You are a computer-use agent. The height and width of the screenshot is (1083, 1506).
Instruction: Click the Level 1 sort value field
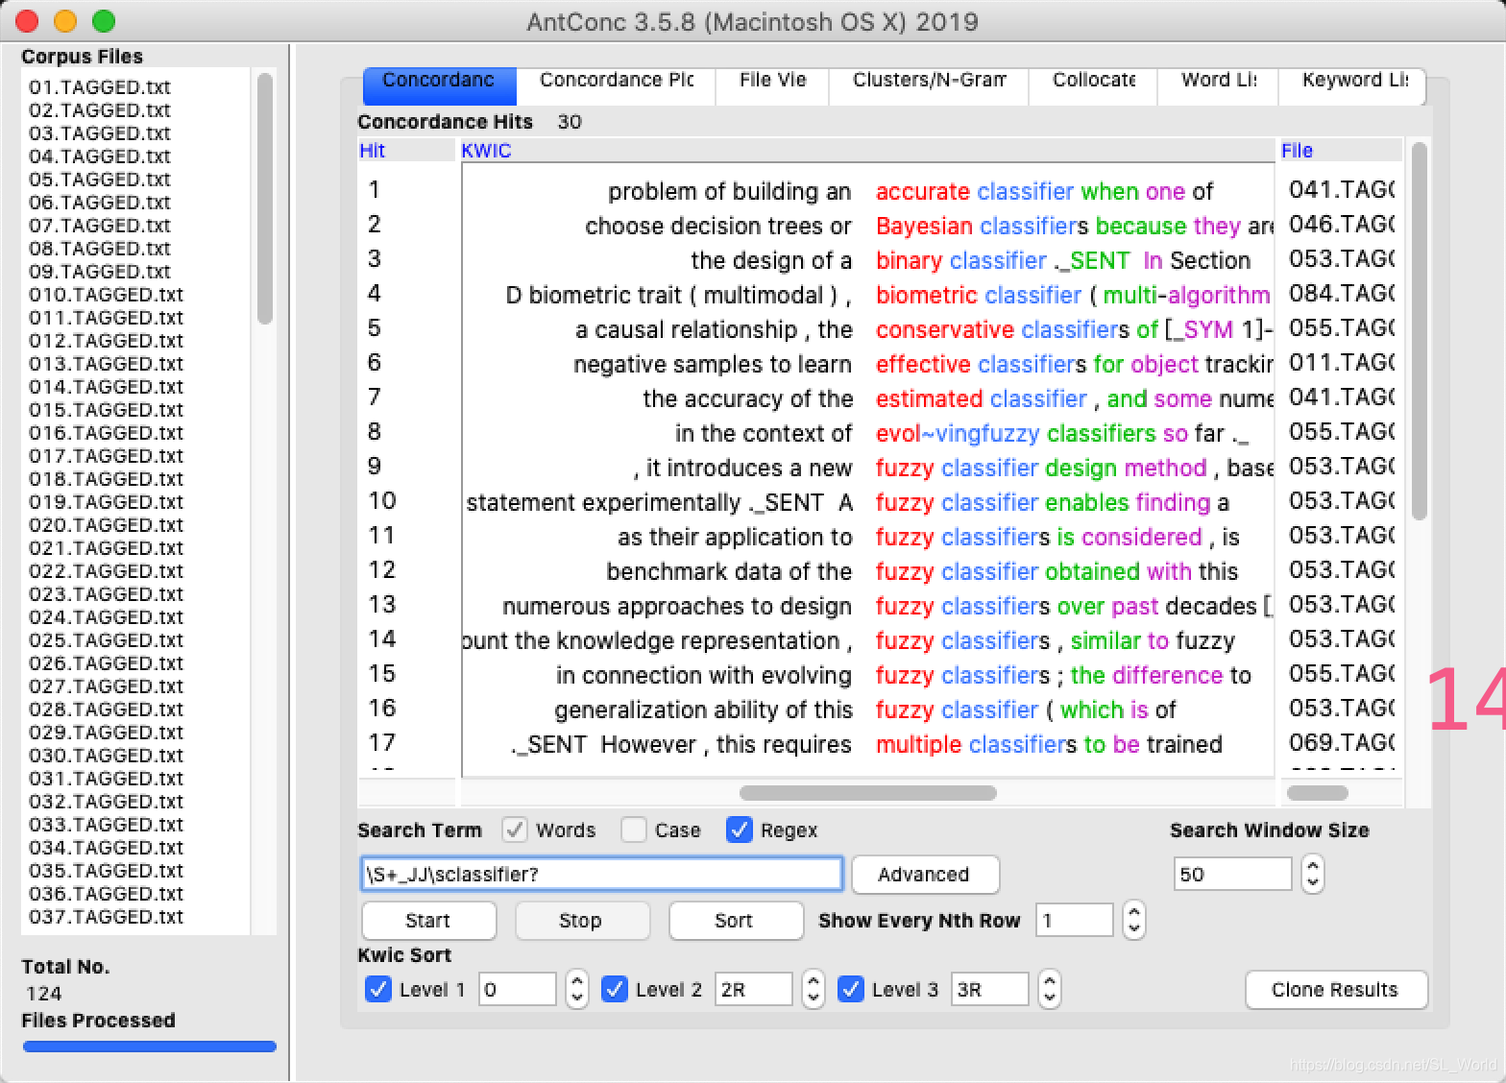(x=517, y=989)
